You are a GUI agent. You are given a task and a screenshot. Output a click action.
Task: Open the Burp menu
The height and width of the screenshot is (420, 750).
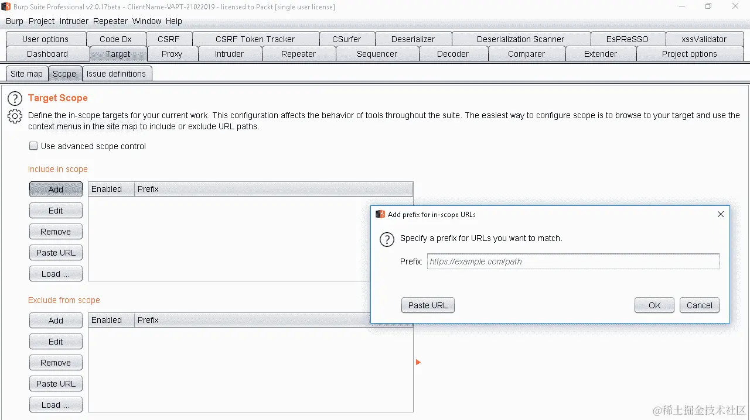[x=15, y=21]
